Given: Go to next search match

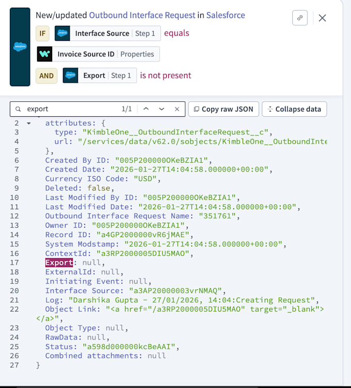Looking at the screenshot, I should (162, 109).
